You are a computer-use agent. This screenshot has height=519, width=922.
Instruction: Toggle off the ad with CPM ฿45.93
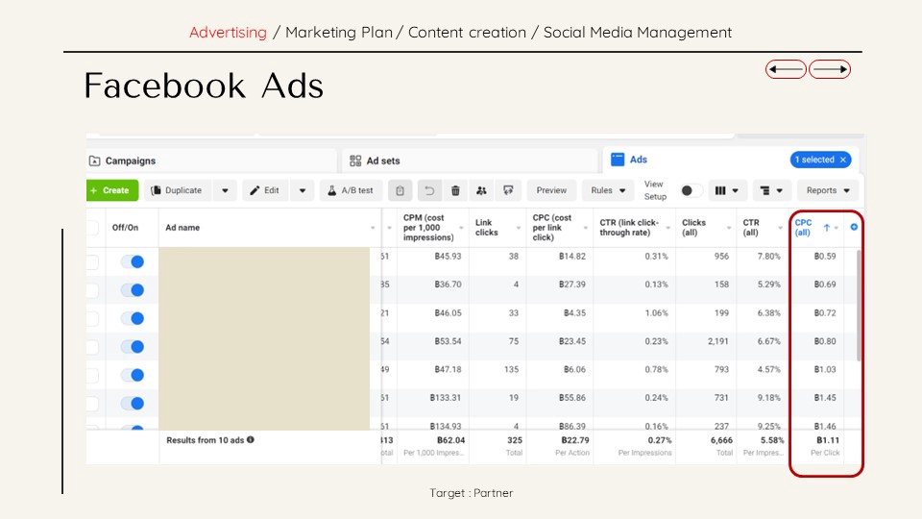pos(133,261)
